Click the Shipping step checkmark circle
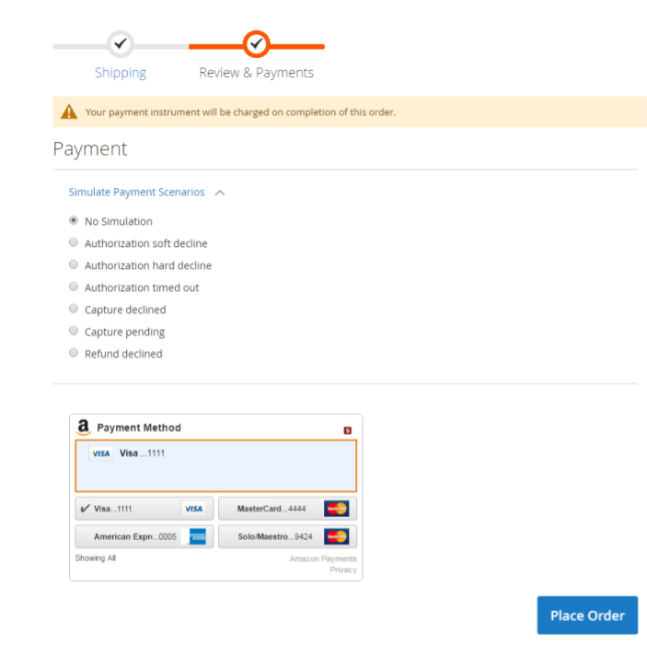 (120, 44)
